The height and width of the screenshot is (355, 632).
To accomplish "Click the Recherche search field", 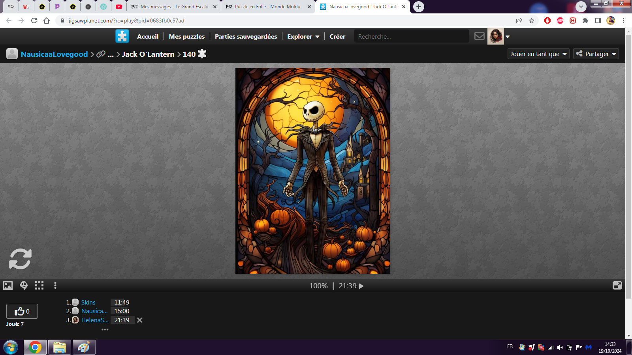I will [411, 36].
